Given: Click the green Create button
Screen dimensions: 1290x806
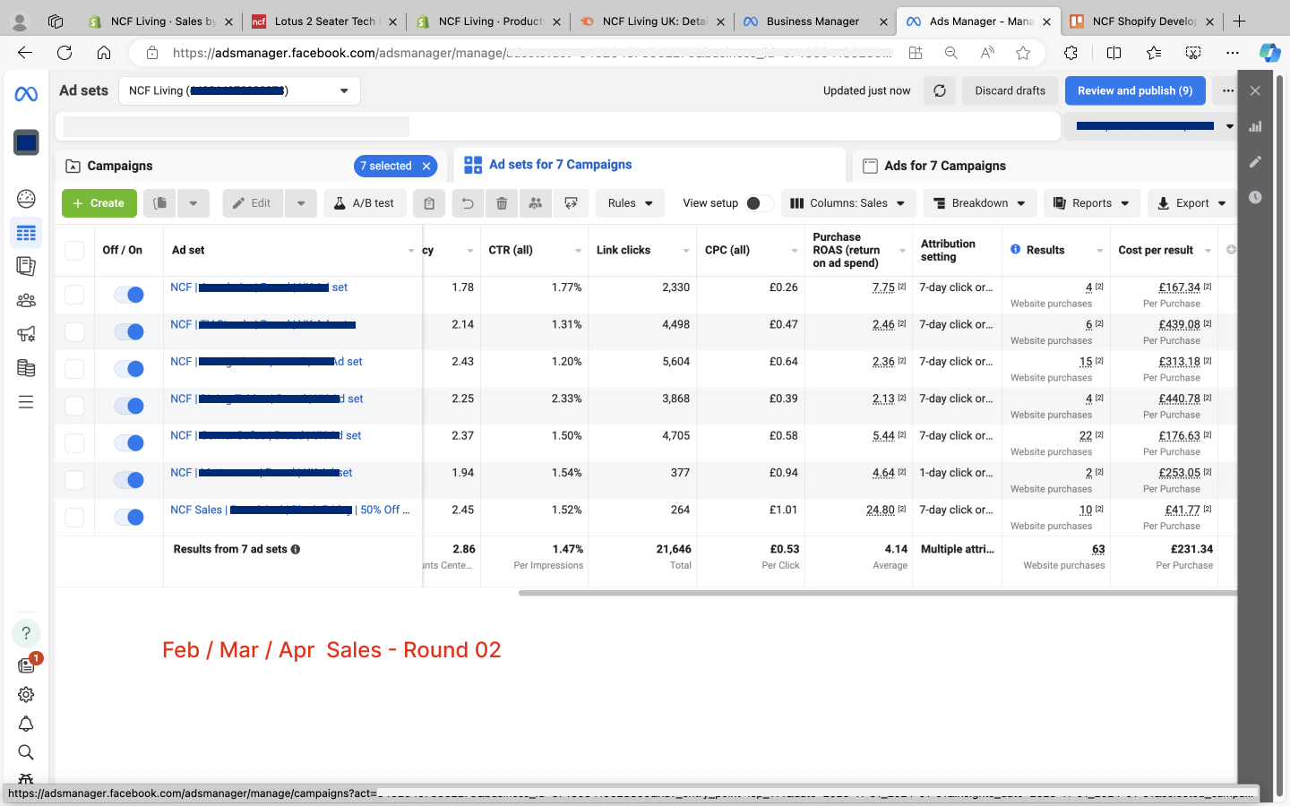Looking at the screenshot, I should [99, 203].
